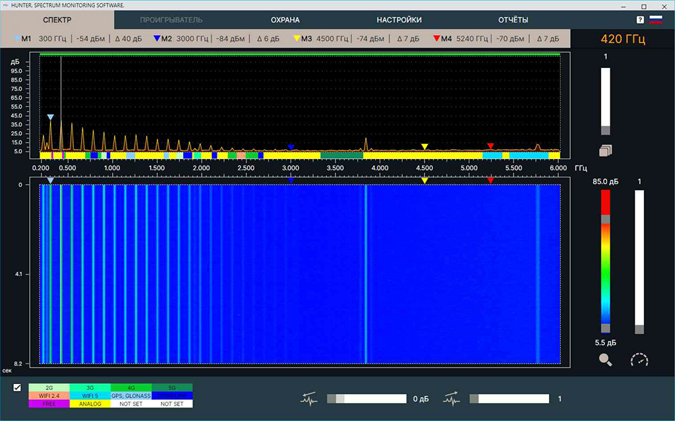675x421 pixels.
Task: Click M4 level value -70 дБм
Action: 510,39
